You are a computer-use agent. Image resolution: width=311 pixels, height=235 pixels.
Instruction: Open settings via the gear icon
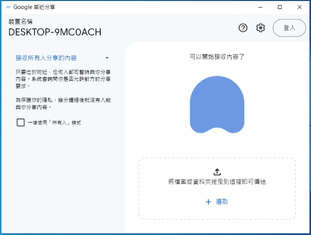coord(260,28)
